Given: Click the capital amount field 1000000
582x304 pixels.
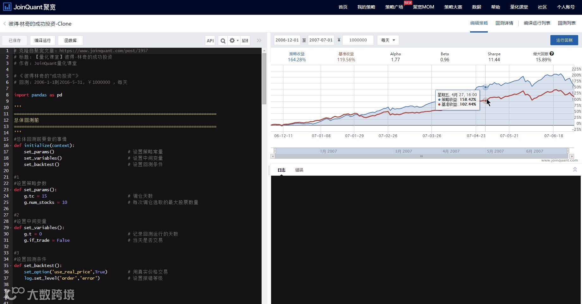Looking at the screenshot, I should click(x=358, y=40).
